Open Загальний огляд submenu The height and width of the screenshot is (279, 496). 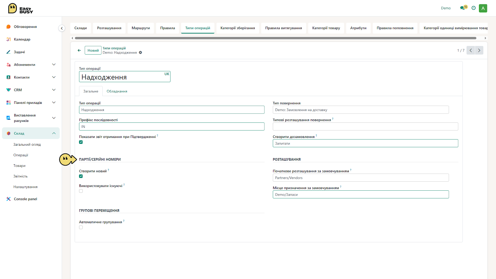pyautogui.click(x=27, y=145)
